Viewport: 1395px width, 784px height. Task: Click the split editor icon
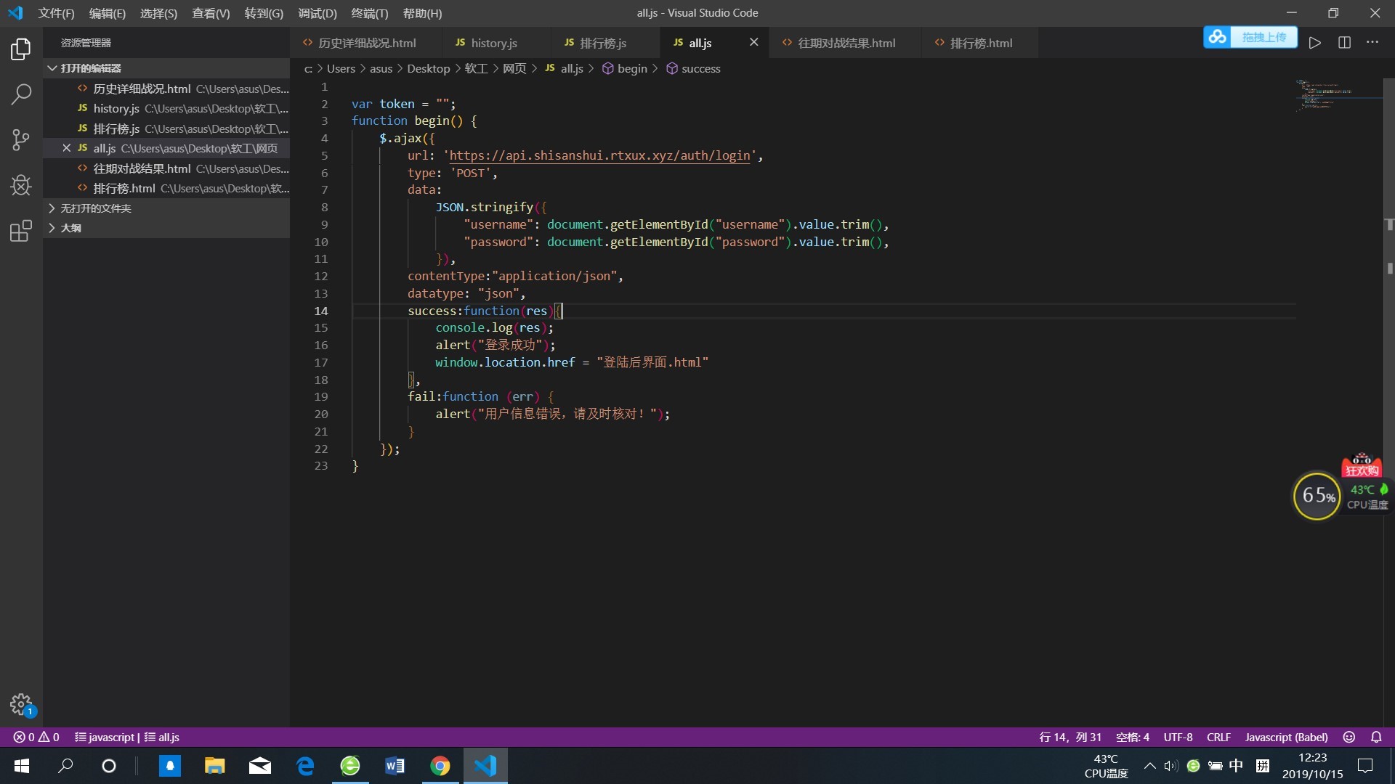coord(1344,43)
